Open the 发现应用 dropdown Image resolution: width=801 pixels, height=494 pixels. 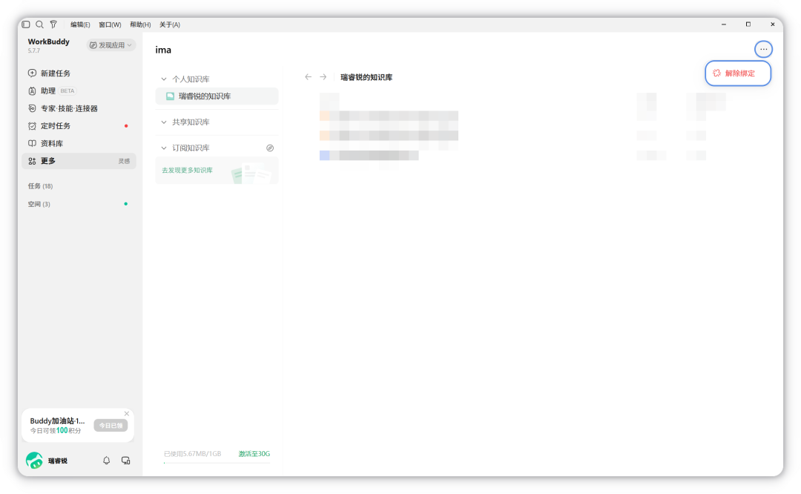pyautogui.click(x=111, y=45)
